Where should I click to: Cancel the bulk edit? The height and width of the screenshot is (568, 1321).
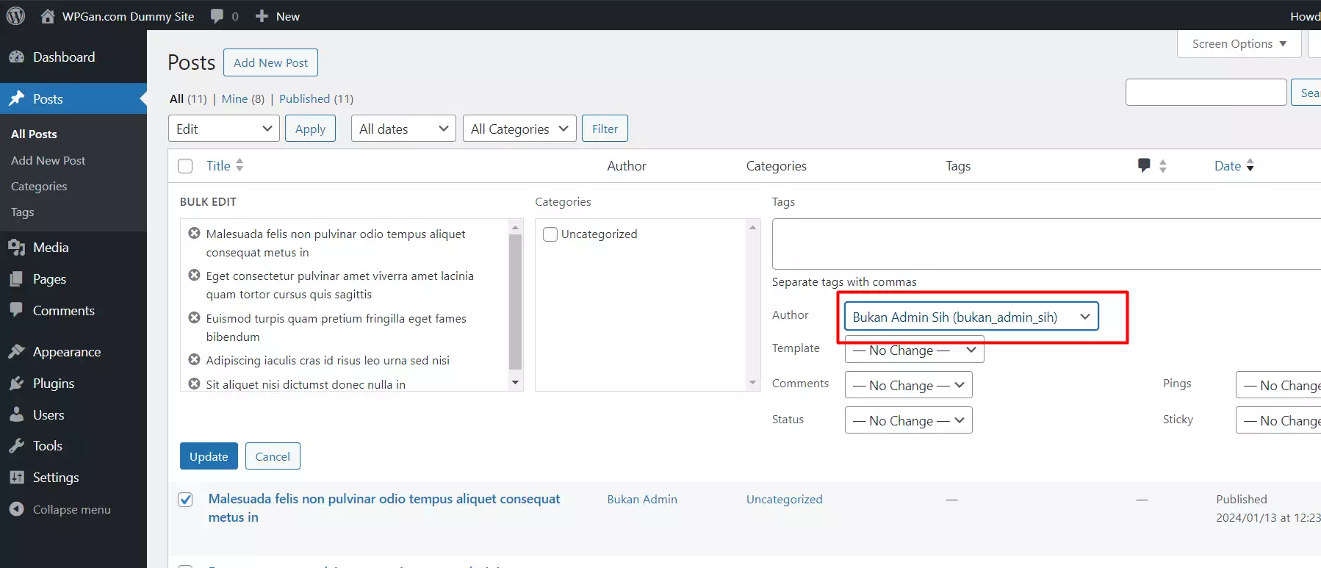pos(273,456)
